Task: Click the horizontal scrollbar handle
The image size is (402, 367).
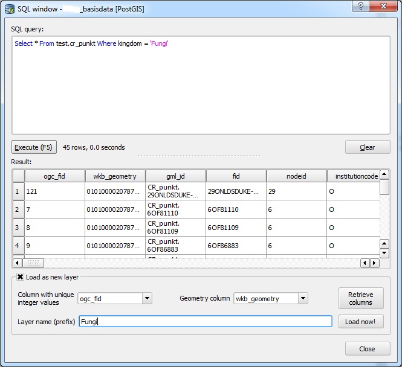Action: [x=33, y=263]
